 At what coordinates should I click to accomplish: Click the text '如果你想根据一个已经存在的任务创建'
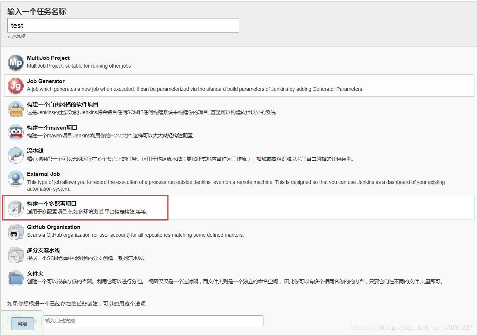click(76, 304)
